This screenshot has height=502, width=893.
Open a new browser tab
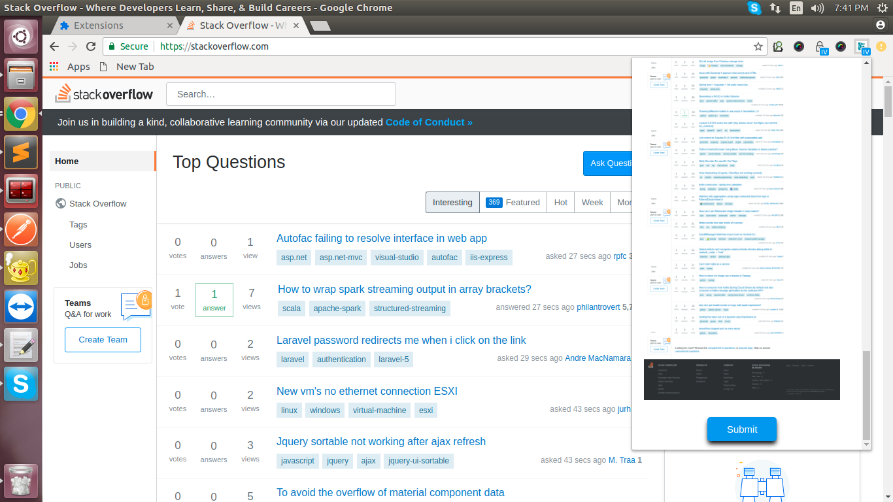320,25
